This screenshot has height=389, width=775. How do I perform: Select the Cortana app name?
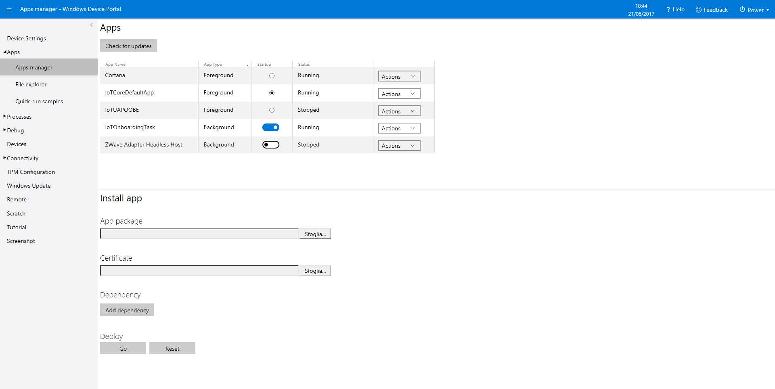point(115,75)
